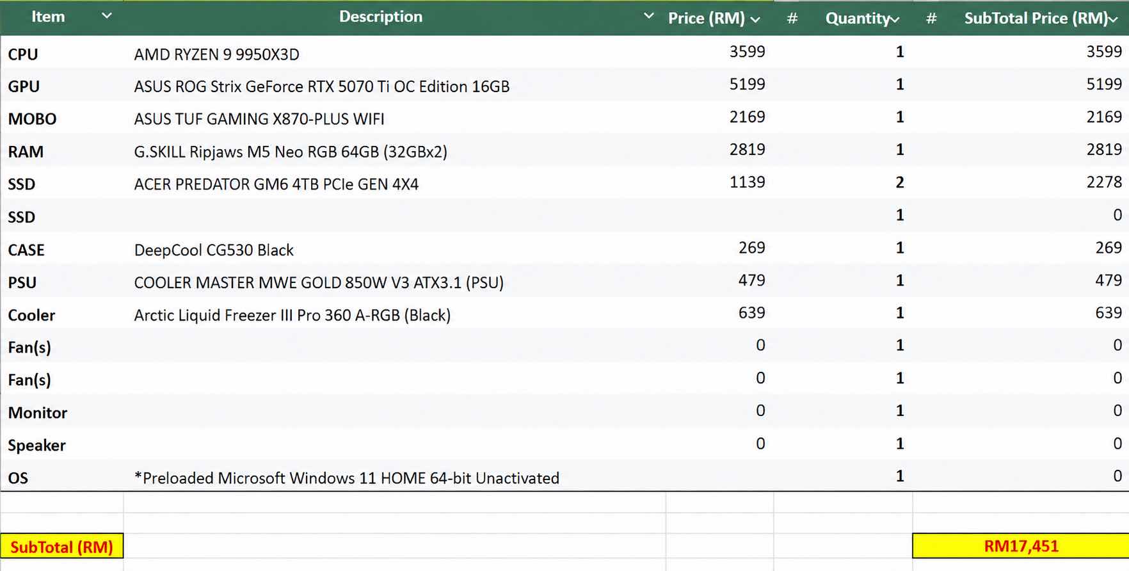Image resolution: width=1129 pixels, height=571 pixels.
Task: Click the "Speaker" item cell
Action: 36,446
